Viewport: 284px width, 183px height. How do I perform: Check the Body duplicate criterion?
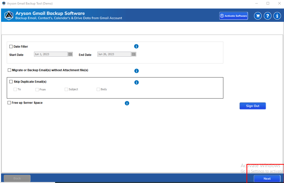[98, 89]
